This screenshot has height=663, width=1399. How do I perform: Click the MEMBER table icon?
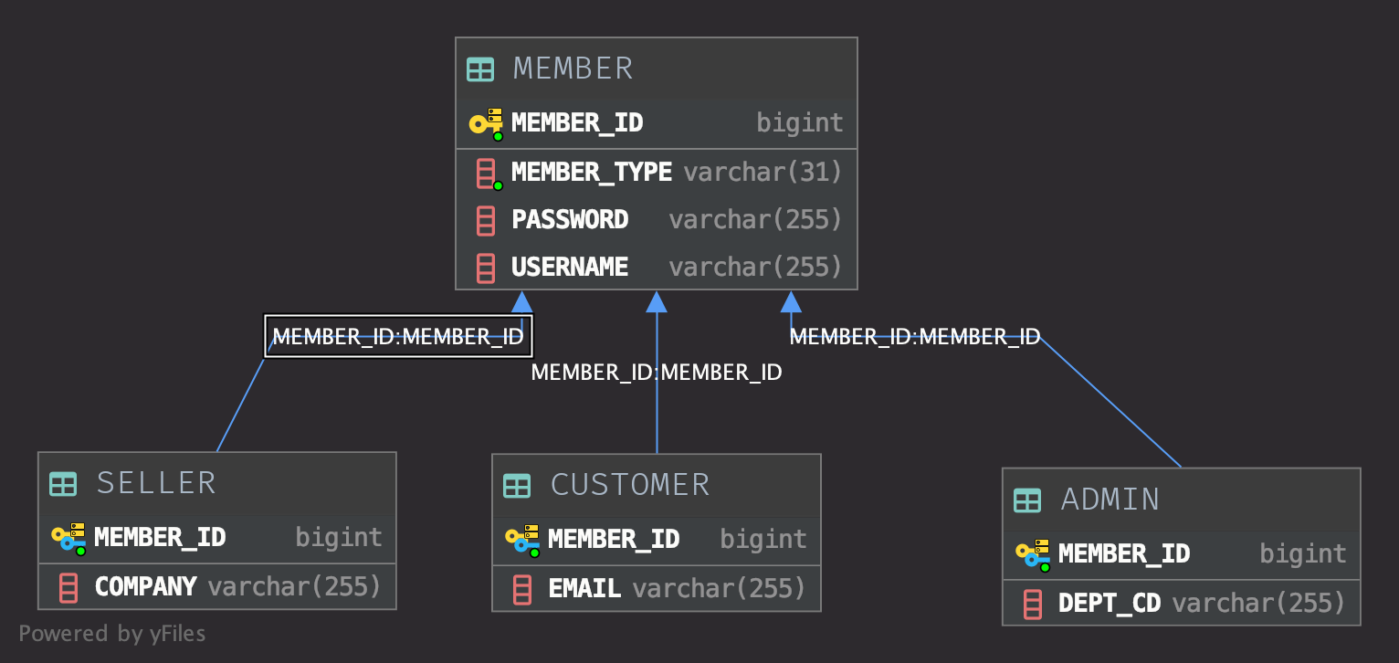pos(480,69)
